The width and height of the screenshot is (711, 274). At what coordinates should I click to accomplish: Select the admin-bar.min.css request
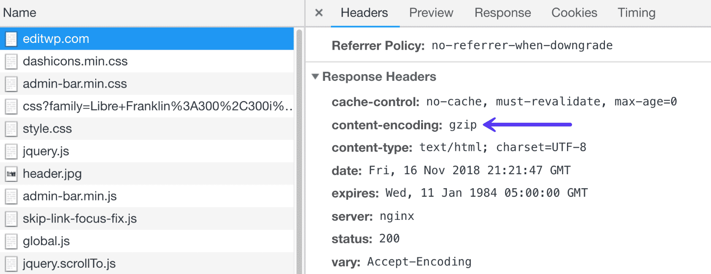click(75, 84)
